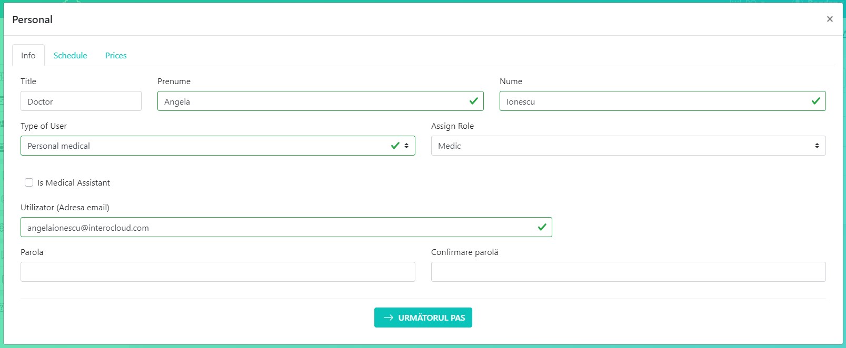Click green checkmark in Nume field
Image resolution: width=846 pixels, height=348 pixels.
815,101
